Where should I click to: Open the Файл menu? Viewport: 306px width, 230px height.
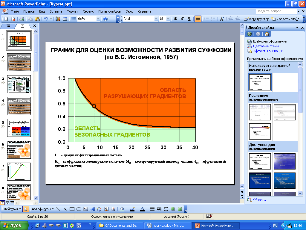click(x=15, y=11)
